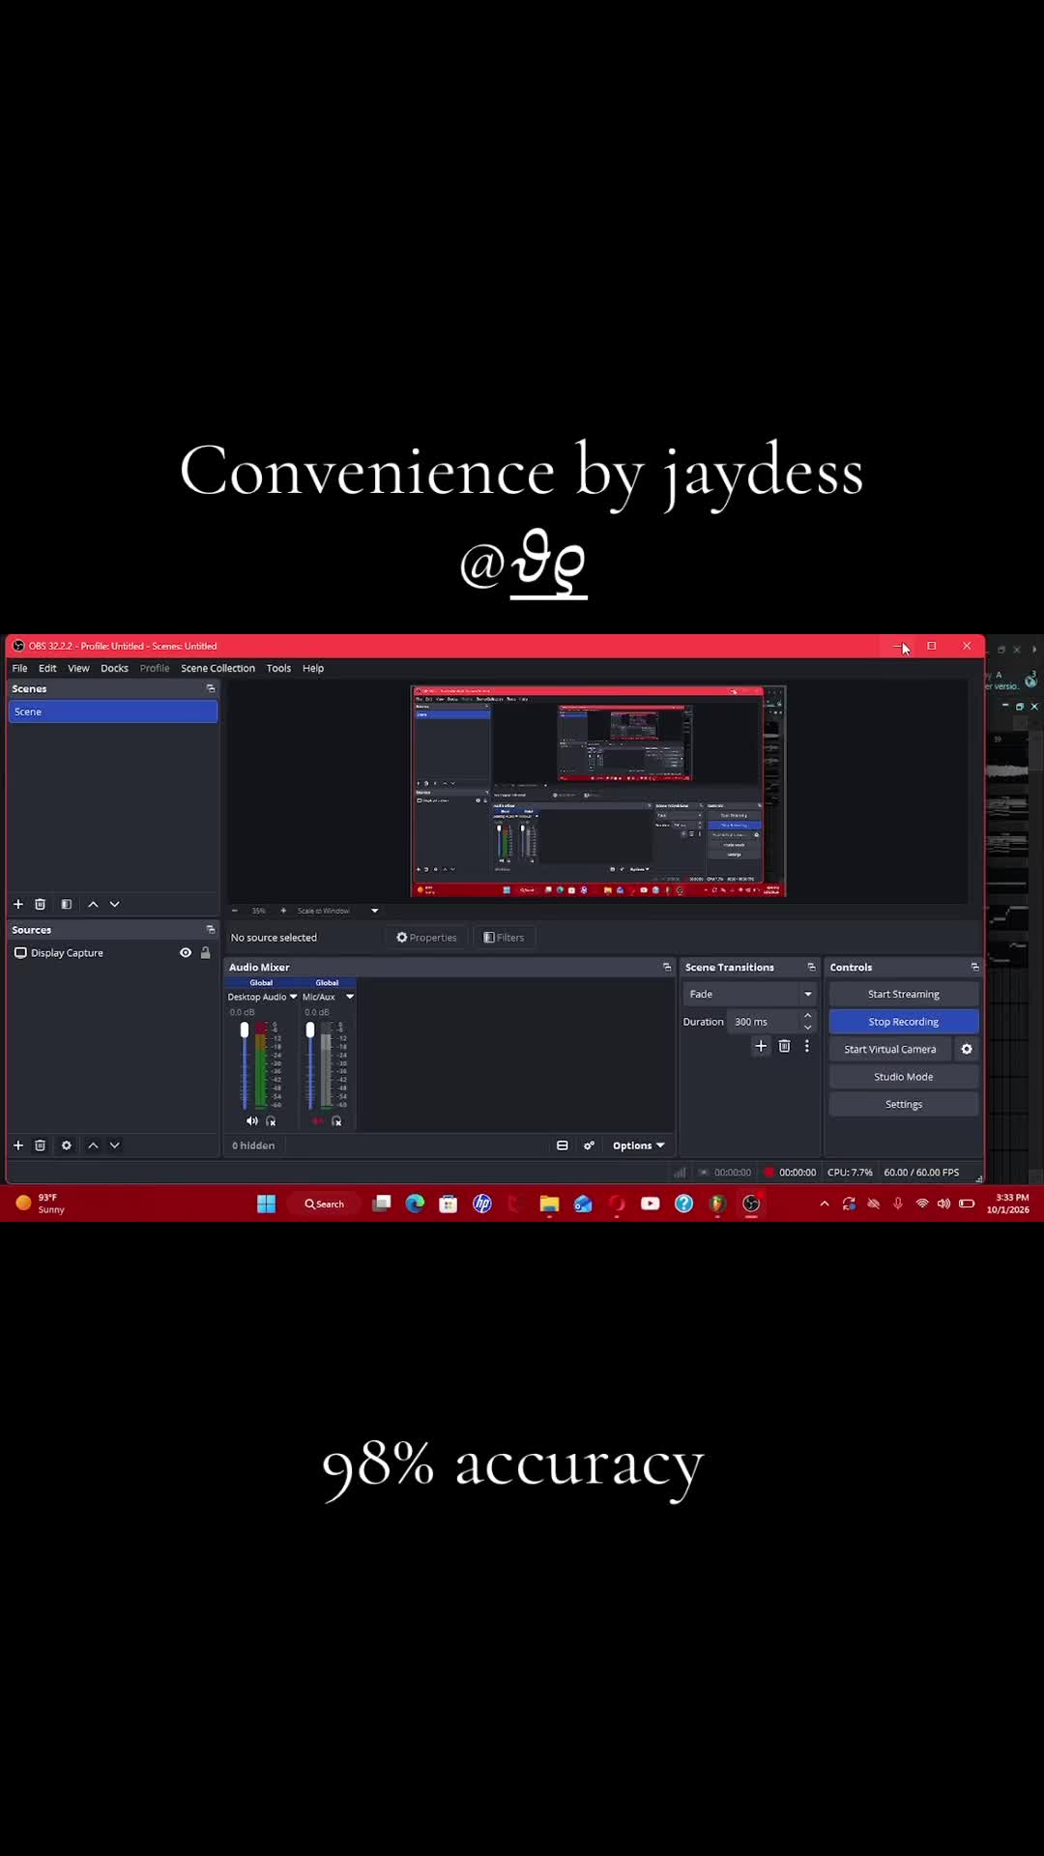
Task: Open the transition properties three-dot menu
Action: pos(806,1046)
